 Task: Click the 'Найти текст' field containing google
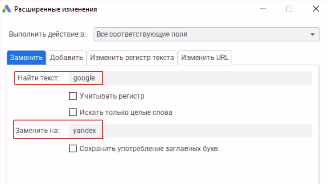[x=190, y=78]
